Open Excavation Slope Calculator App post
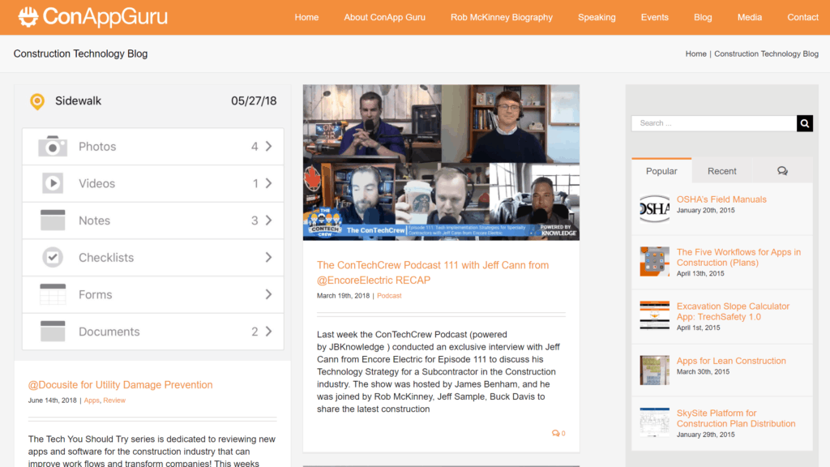 click(x=733, y=311)
